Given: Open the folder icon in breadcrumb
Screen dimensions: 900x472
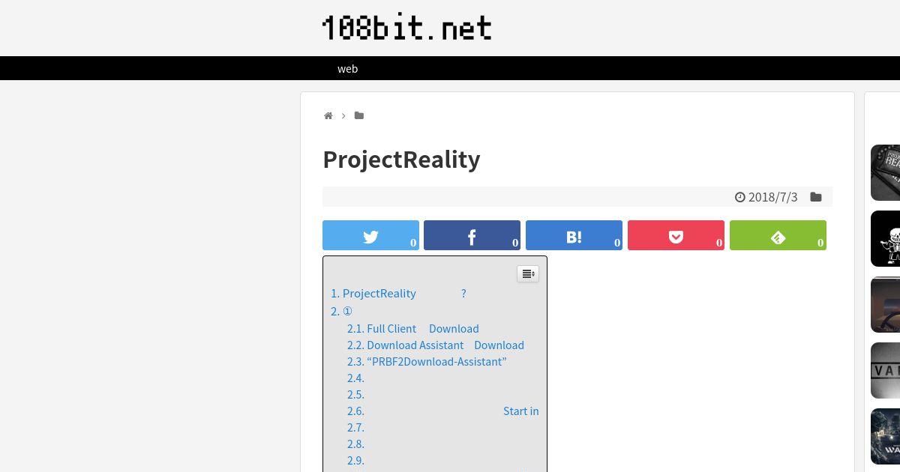Looking at the screenshot, I should [359, 115].
